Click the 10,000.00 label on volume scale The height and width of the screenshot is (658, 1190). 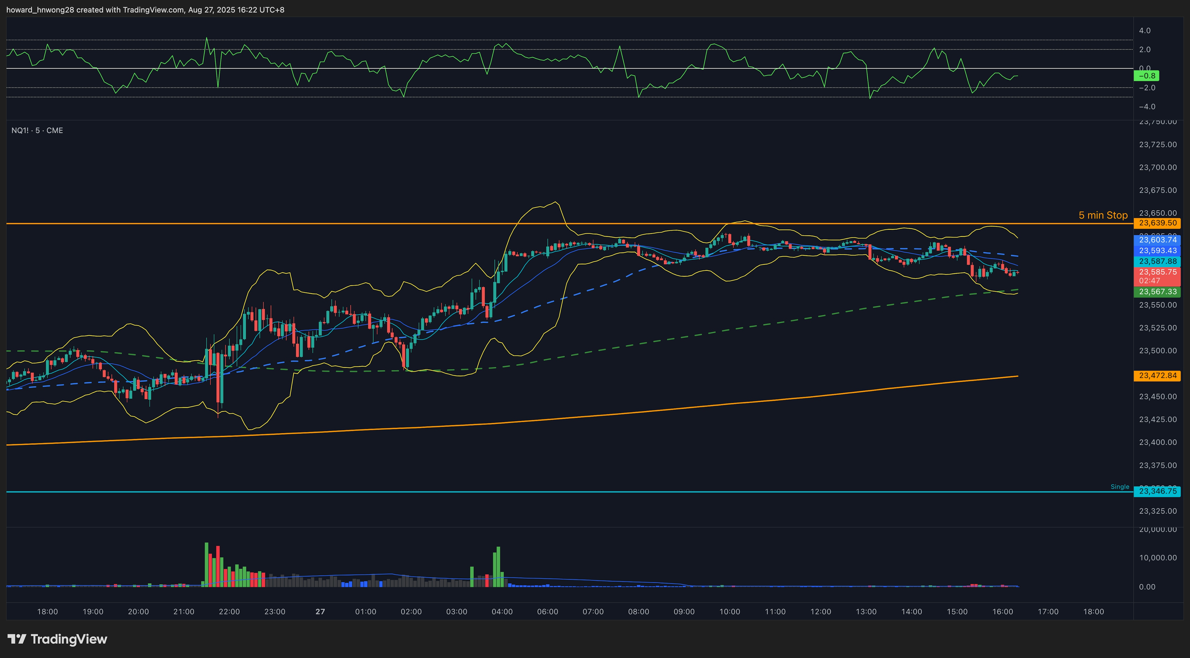click(x=1158, y=558)
